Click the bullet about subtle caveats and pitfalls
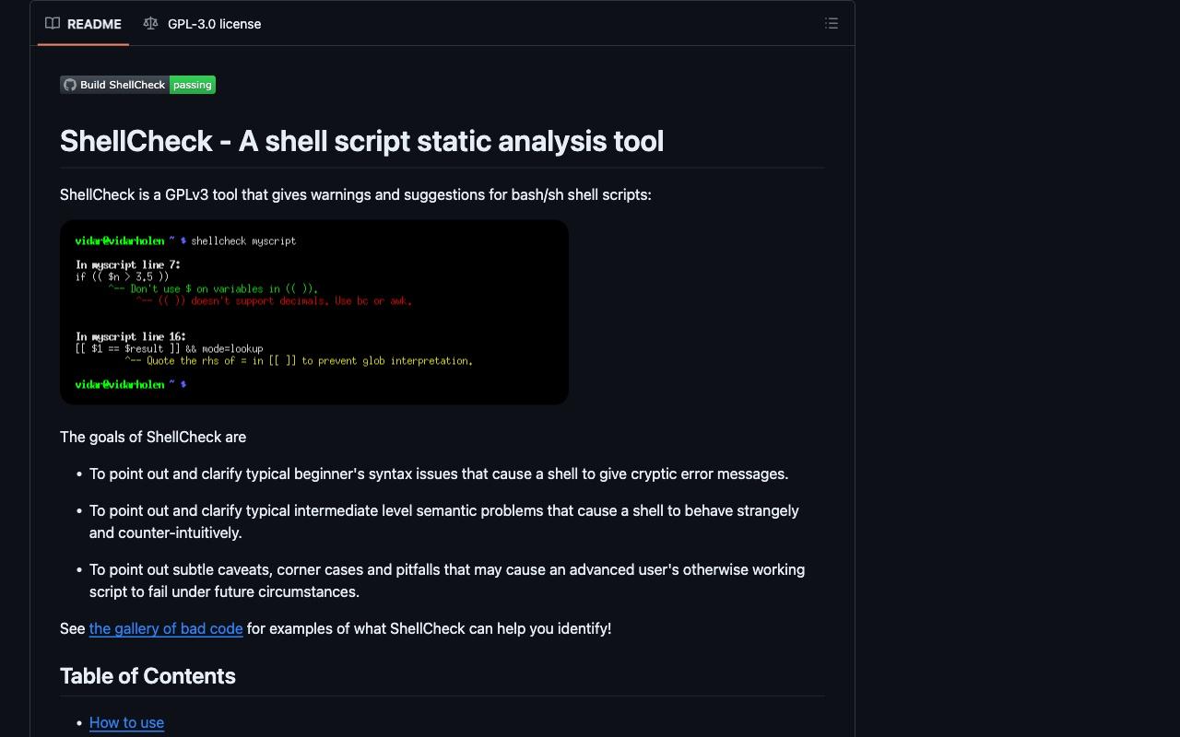 (x=447, y=580)
